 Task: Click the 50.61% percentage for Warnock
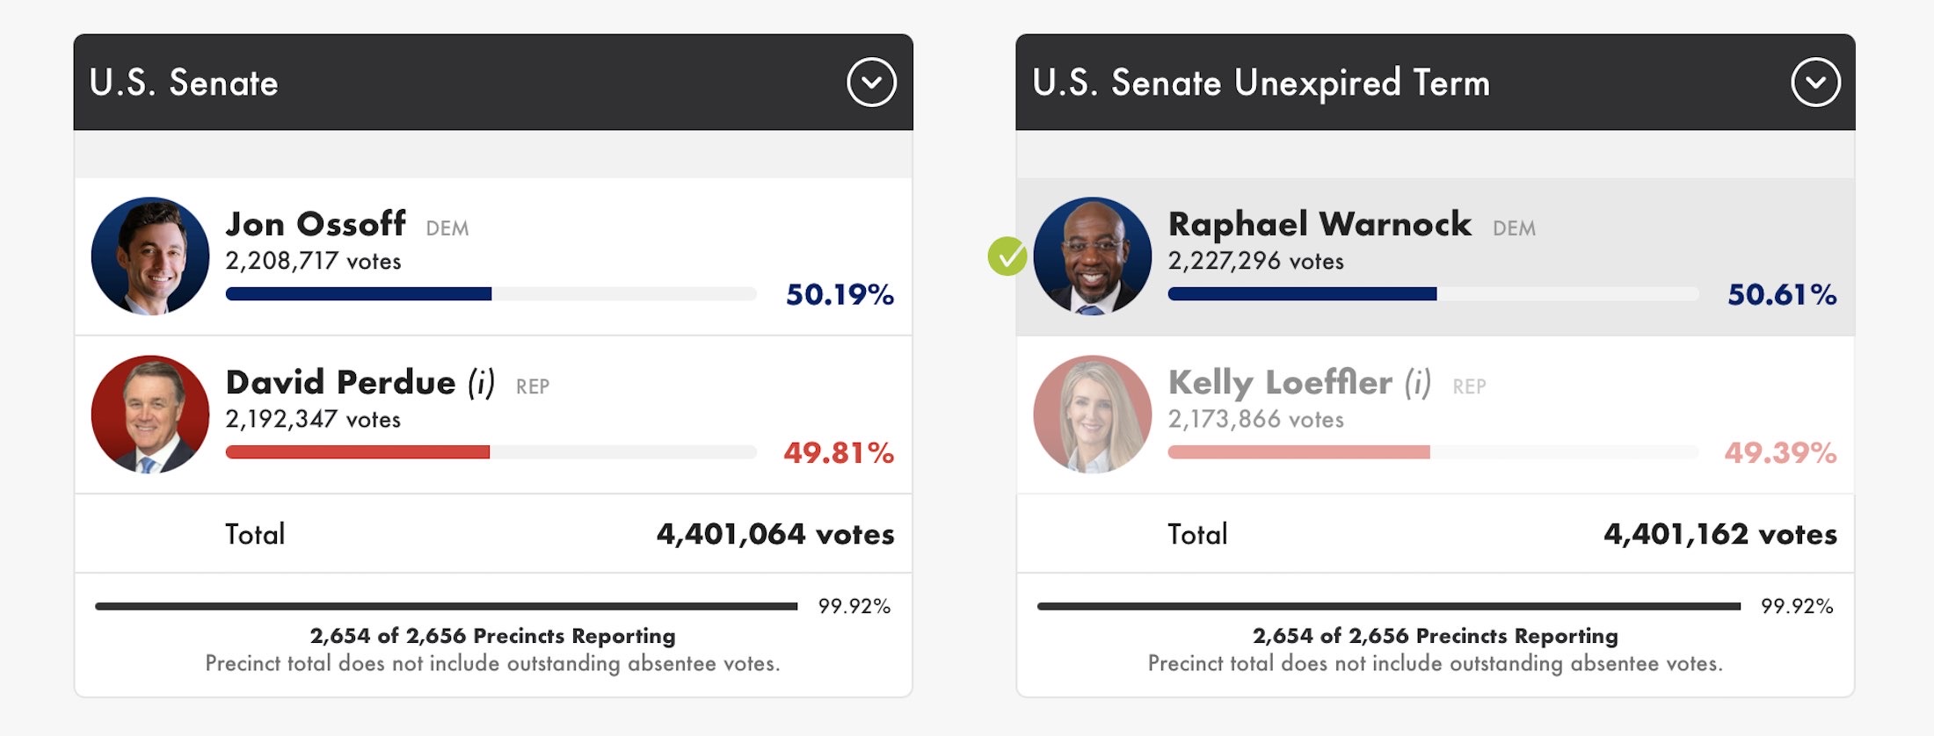click(x=1782, y=294)
